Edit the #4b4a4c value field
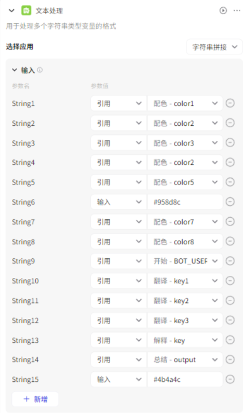246x413 pixels. (185, 379)
